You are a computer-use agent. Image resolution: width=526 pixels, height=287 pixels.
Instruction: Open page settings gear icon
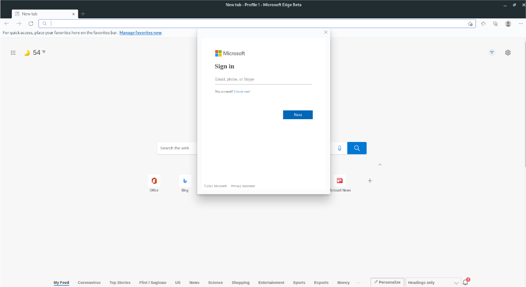pos(508,53)
